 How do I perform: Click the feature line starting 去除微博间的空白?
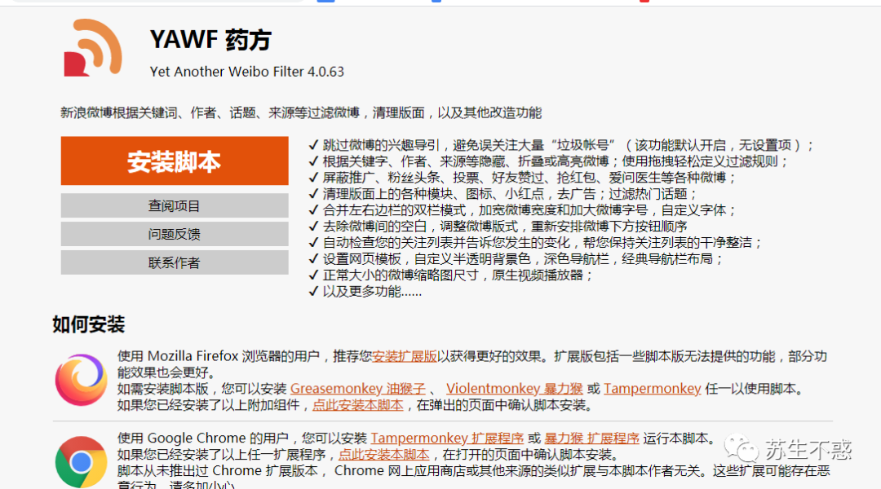coord(498,227)
